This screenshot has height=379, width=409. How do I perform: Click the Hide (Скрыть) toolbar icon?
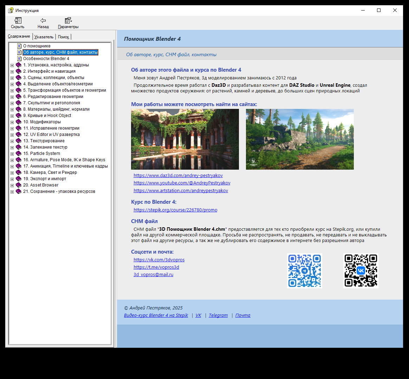point(18,21)
